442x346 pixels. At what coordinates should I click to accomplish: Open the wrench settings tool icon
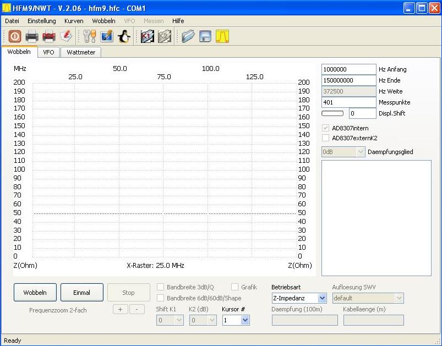pos(89,36)
